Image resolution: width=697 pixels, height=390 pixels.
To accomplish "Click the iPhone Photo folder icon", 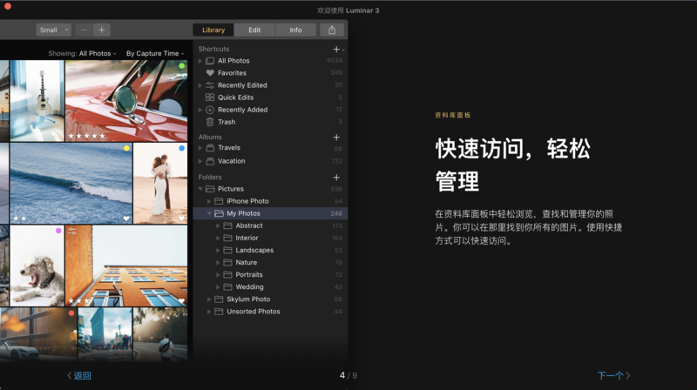I will 219,201.
